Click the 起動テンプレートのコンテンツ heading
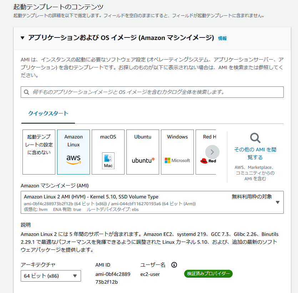 coord(58,7)
